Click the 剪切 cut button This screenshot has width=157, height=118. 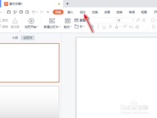(4, 20)
